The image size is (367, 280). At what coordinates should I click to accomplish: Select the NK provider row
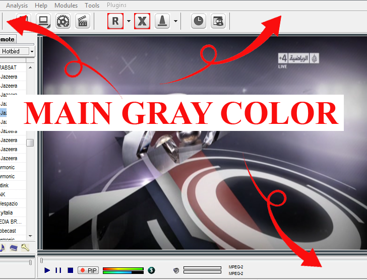point(13,194)
